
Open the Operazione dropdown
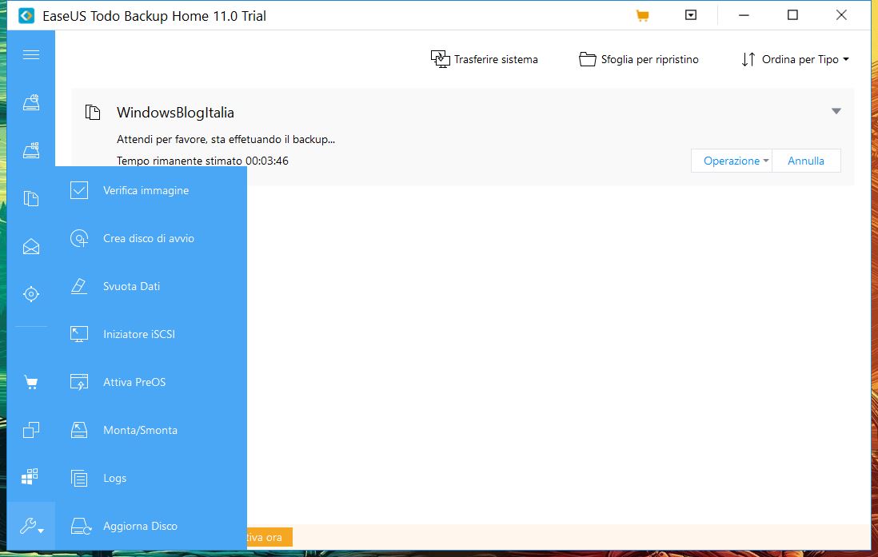point(732,161)
